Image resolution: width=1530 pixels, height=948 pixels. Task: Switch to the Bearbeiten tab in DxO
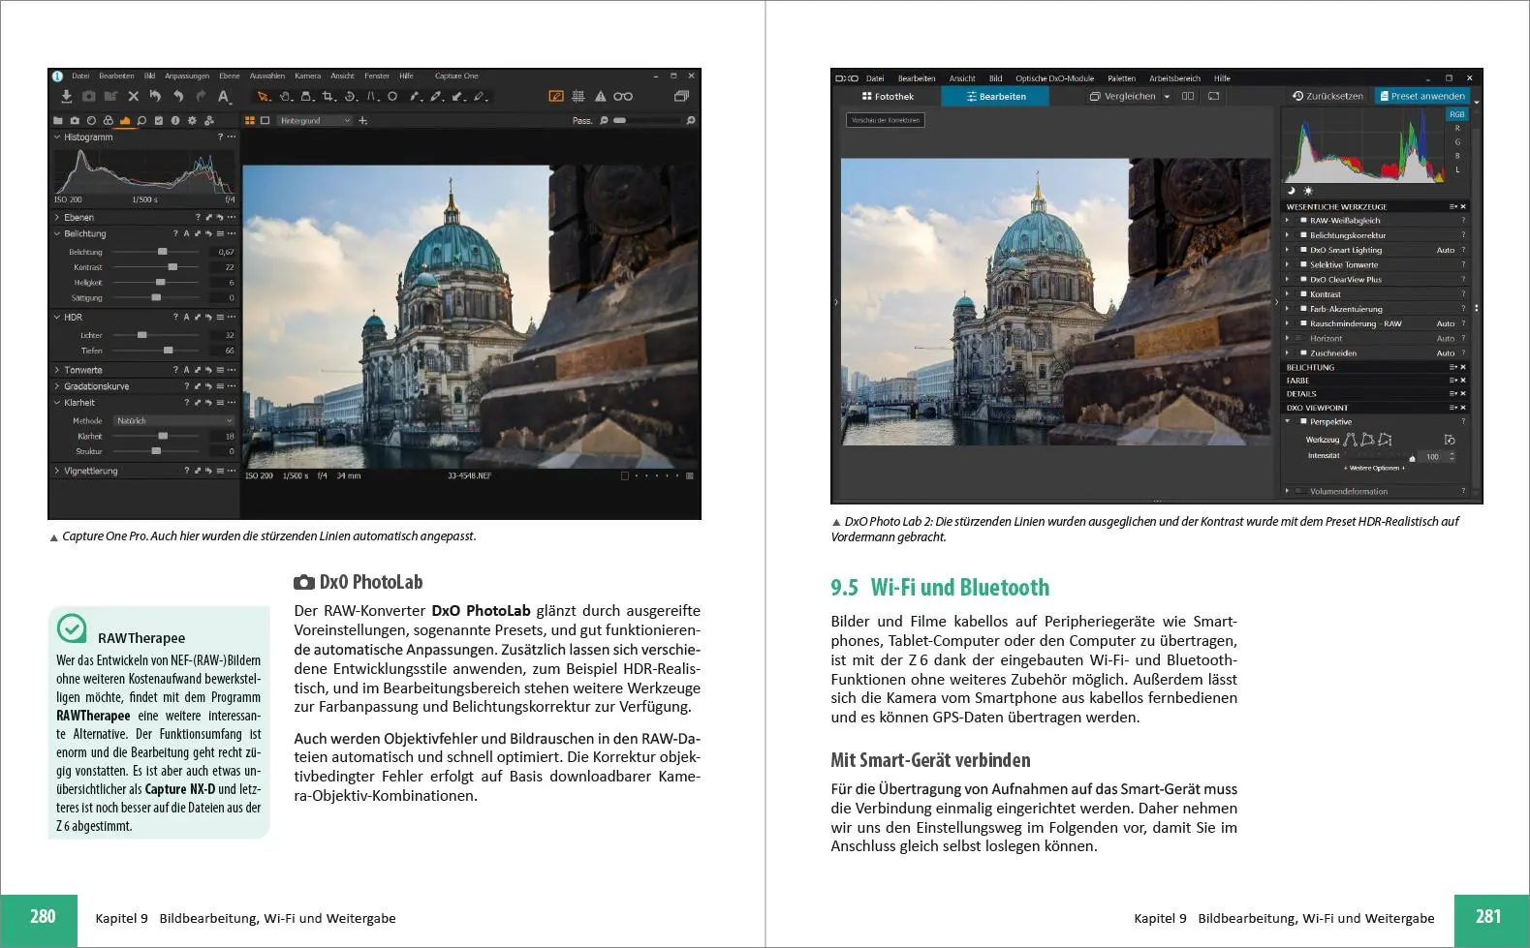coord(996,97)
